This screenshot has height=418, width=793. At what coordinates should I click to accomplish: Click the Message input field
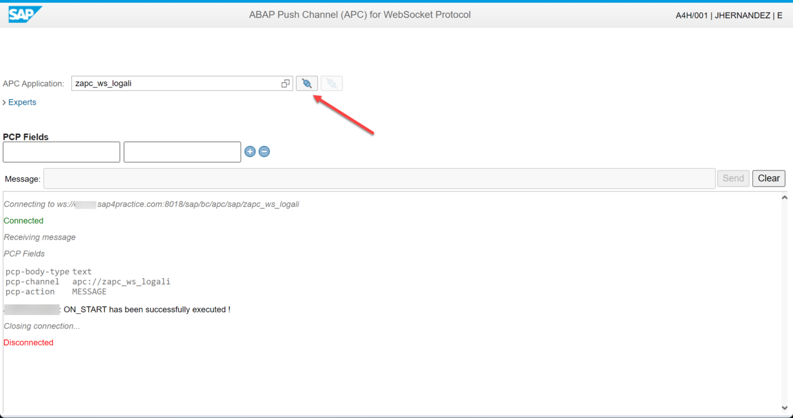pos(380,178)
